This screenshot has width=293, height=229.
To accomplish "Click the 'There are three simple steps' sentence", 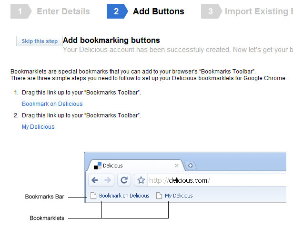I will [149, 78].
